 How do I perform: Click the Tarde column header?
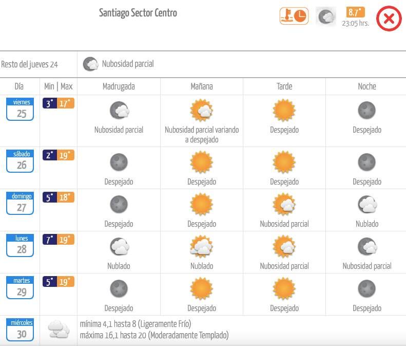pos(284,86)
